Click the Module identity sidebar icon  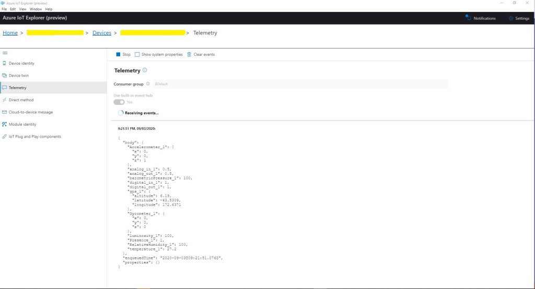click(5, 124)
